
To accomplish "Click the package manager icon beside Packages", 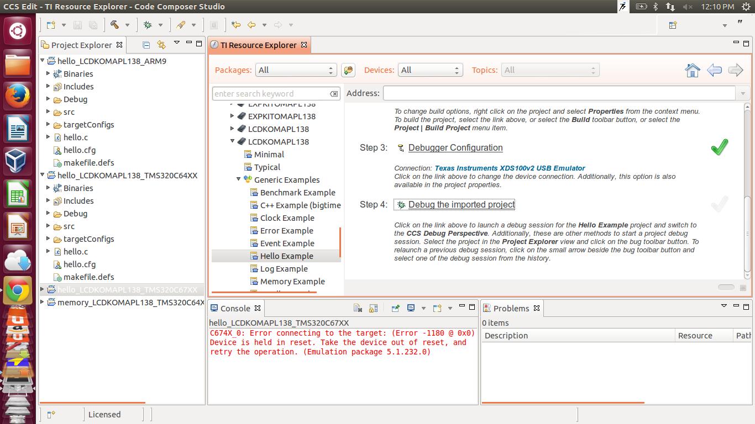I will click(348, 70).
